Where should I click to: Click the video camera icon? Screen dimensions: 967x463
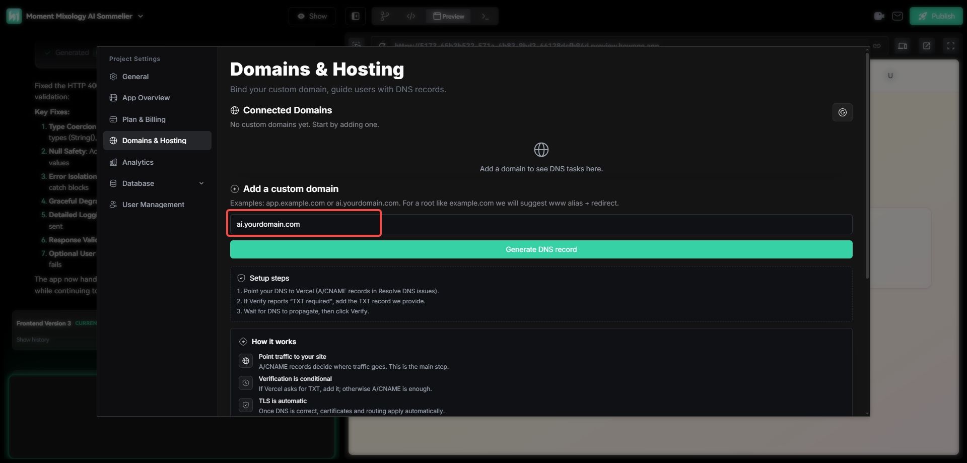(879, 16)
